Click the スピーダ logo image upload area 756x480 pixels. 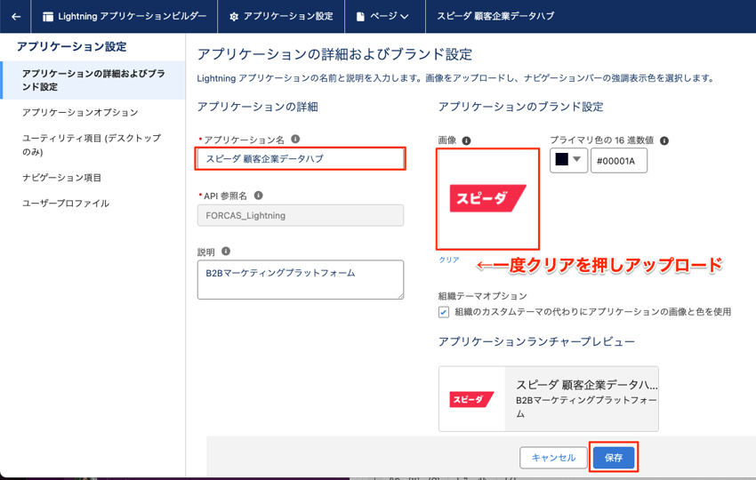(x=487, y=198)
